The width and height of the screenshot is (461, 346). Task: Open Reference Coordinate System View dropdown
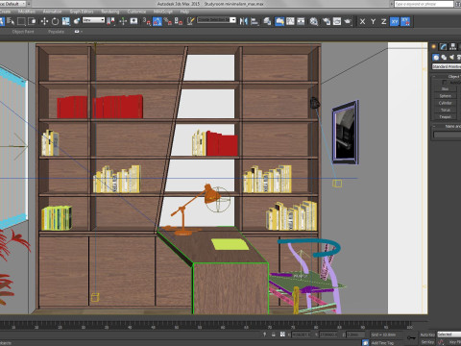click(x=93, y=20)
